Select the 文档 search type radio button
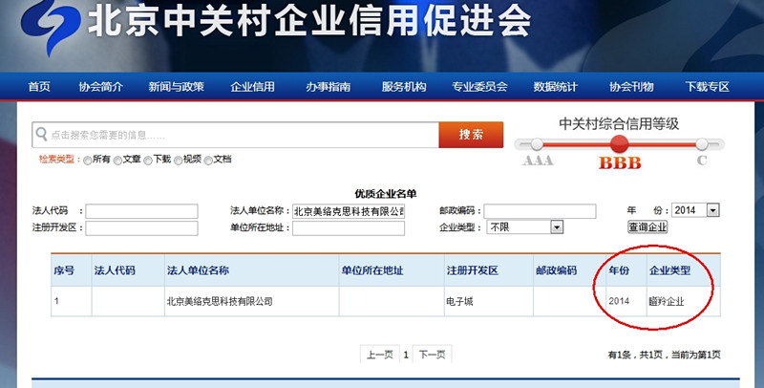This screenshot has width=764, height=388. [x=208, y=161]
